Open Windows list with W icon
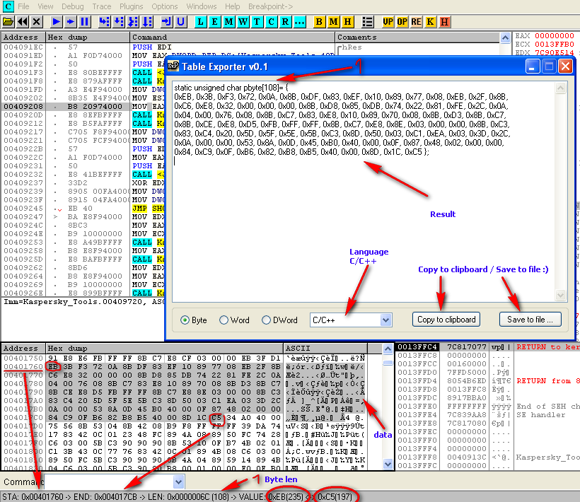 pyautogui.click(x=243, y=22)
